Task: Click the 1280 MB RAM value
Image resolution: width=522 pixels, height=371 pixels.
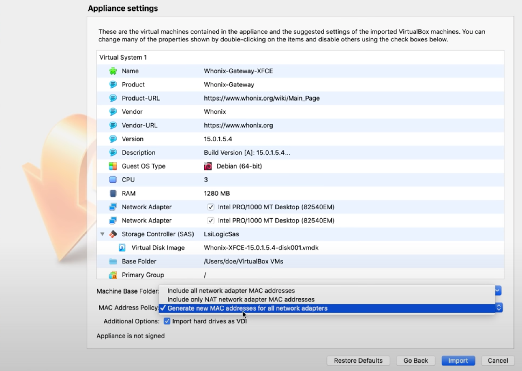Action: tap(217, 193)
